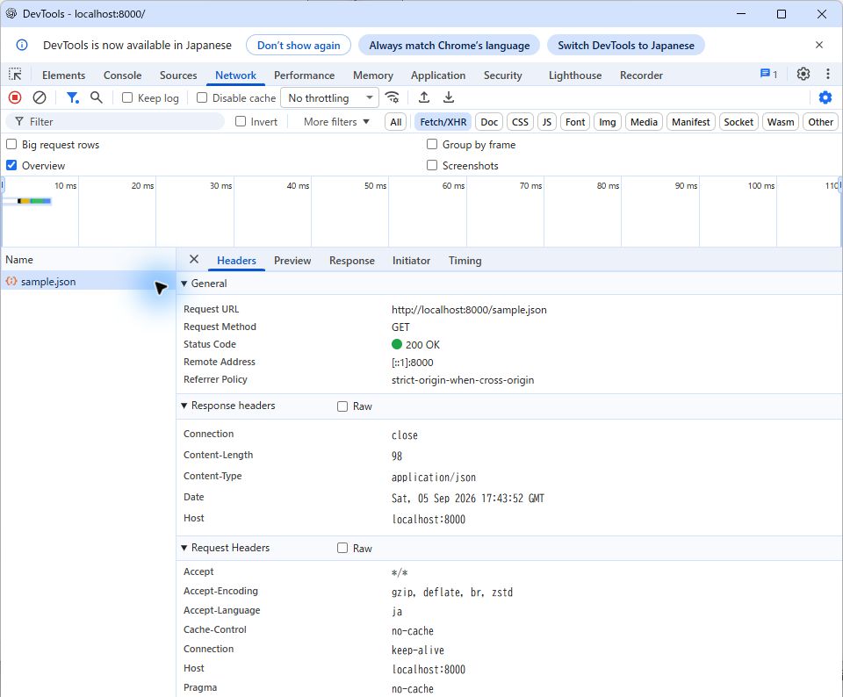This screenshot has width=843, height=697.
Task: Open network search magnifier
Action: 97,97
